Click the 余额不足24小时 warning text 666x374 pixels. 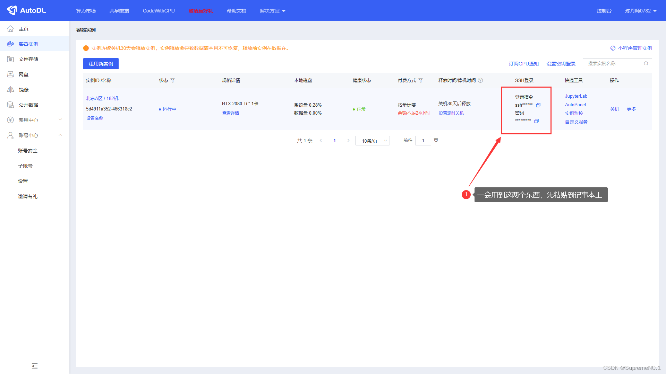coord(414,113)
